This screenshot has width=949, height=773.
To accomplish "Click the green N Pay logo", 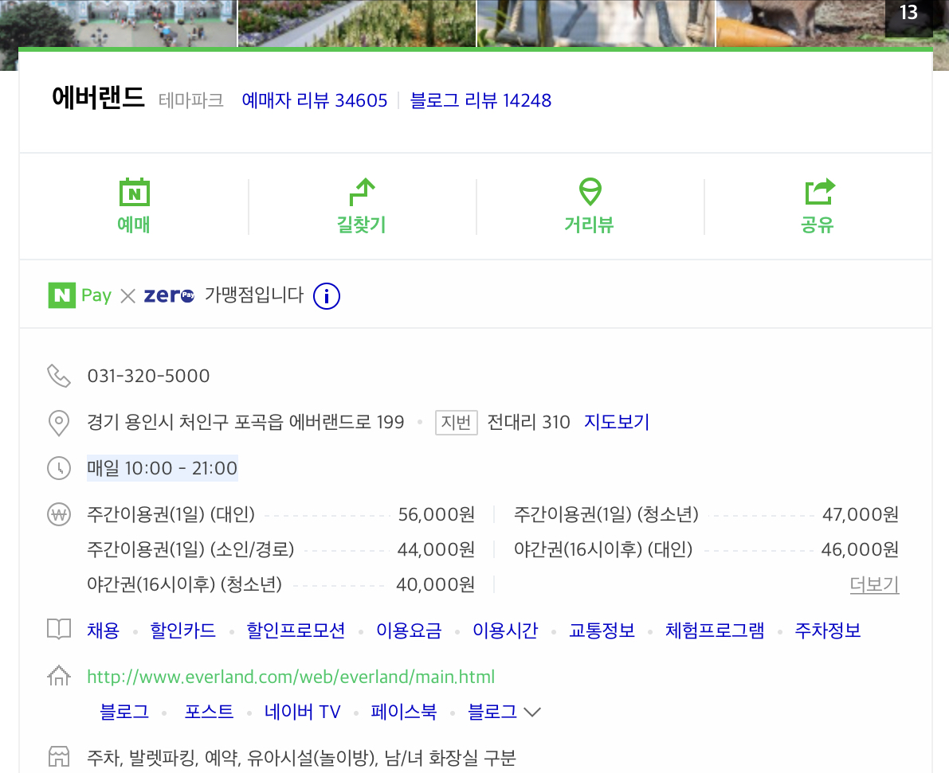I will click(80, 295).
